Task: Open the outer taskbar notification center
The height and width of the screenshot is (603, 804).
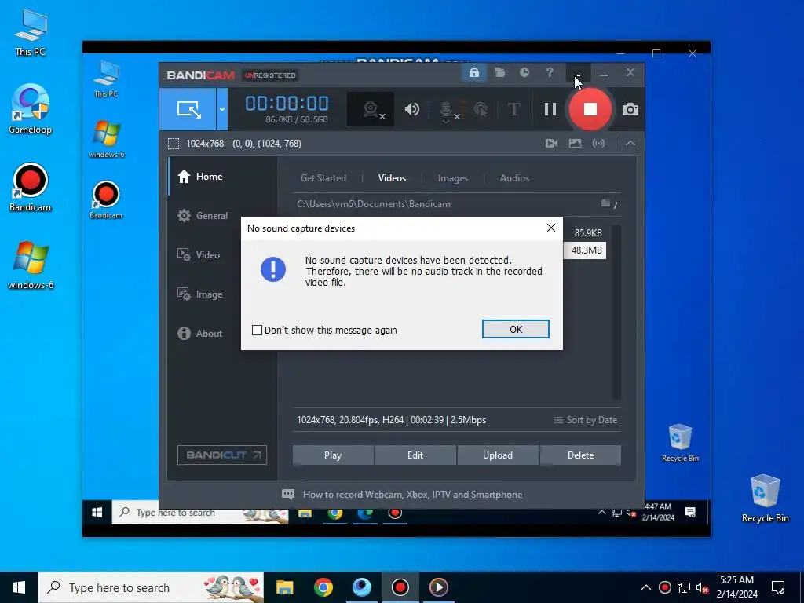Action: [778, 587]
